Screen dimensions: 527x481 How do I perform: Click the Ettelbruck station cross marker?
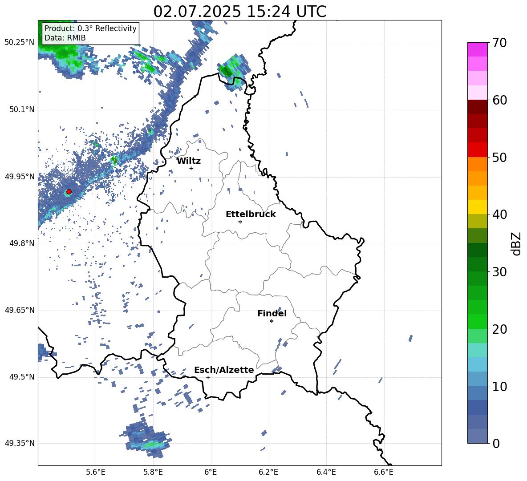240,222
